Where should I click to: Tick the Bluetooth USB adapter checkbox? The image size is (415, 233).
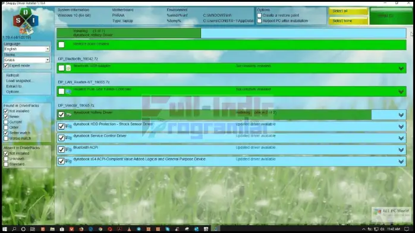pos(61,68)
